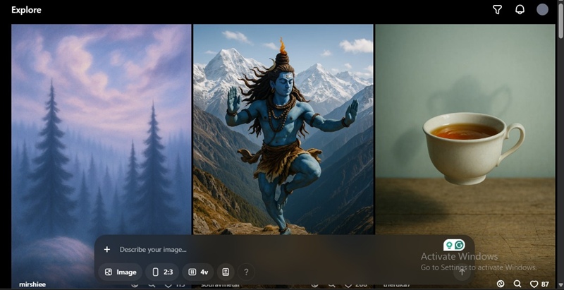Like the teacup image with the heart

(534, 284)
